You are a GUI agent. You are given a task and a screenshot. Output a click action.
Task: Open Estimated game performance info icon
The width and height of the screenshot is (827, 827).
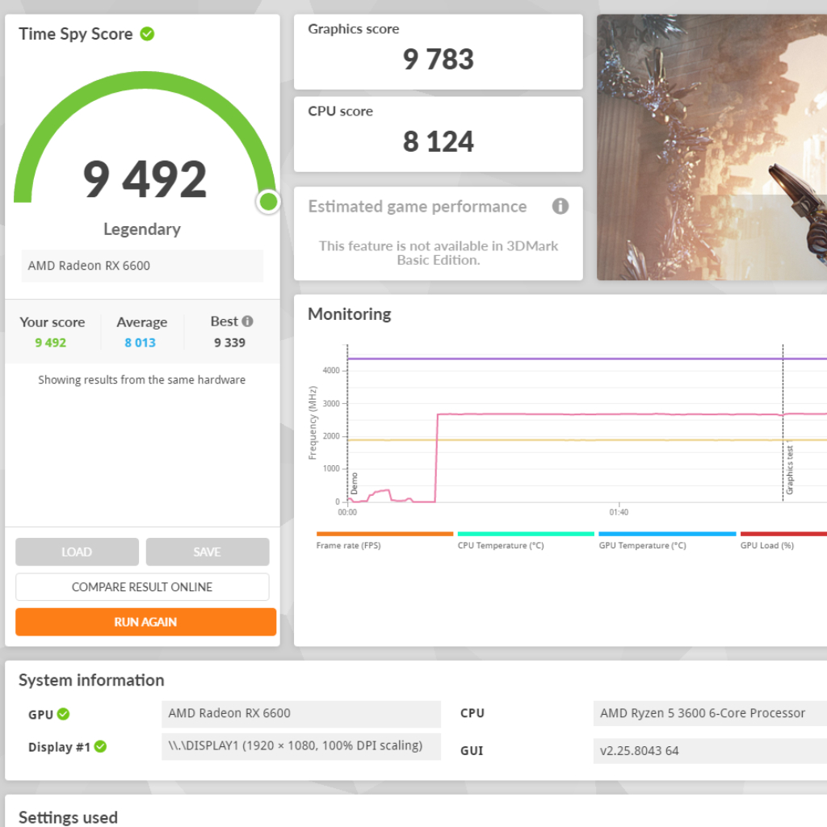560,206
